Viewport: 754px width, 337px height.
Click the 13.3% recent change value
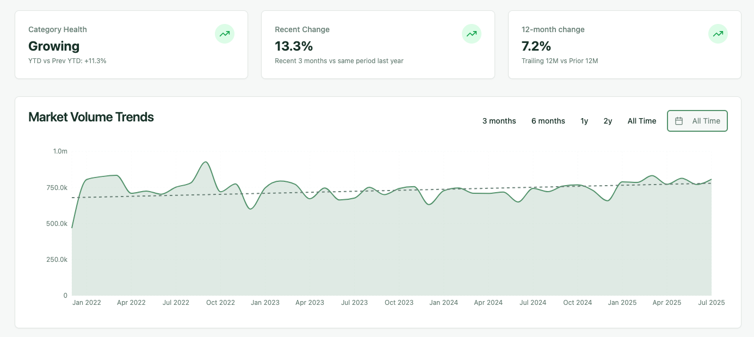coord(294,46)
